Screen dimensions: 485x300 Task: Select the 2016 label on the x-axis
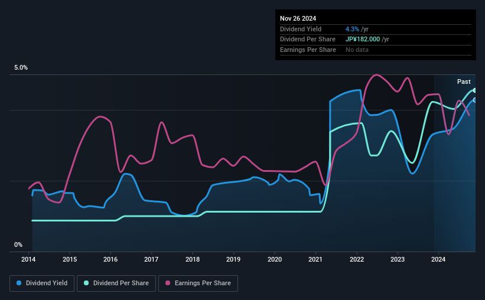pyautogui.click(x=110, y=259)
